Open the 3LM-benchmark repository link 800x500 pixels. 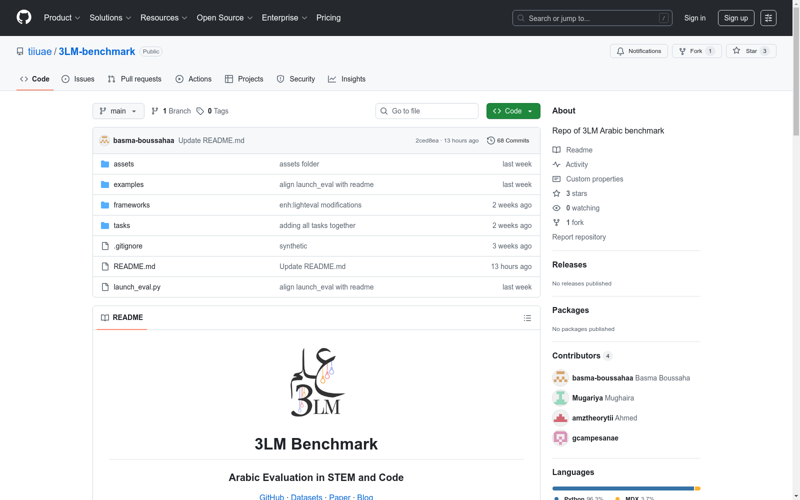pyautogui.click(x=97, y=51)
